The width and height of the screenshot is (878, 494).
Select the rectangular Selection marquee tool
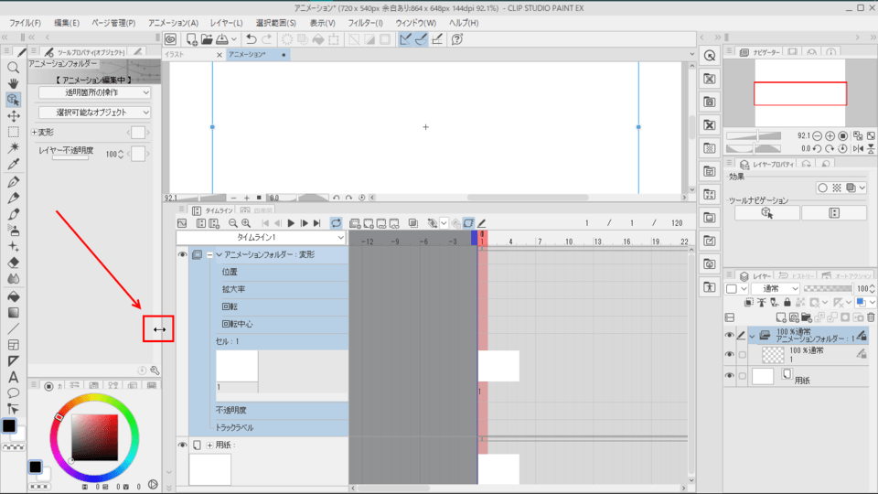13,132
